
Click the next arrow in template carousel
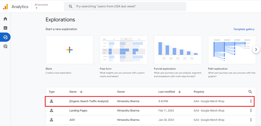256,49
